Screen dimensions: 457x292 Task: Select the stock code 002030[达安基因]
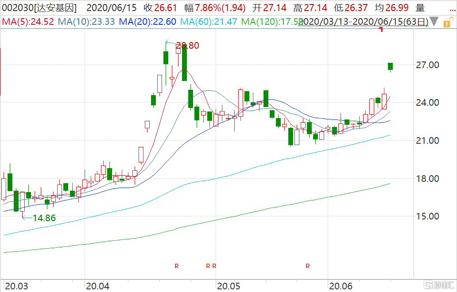point(39,8)
